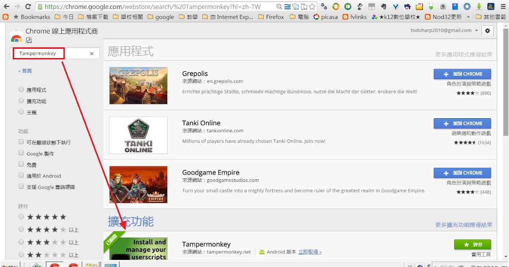Open the Grepolis thumbnail image
509x267 pixels.
(x=138, y=86)
